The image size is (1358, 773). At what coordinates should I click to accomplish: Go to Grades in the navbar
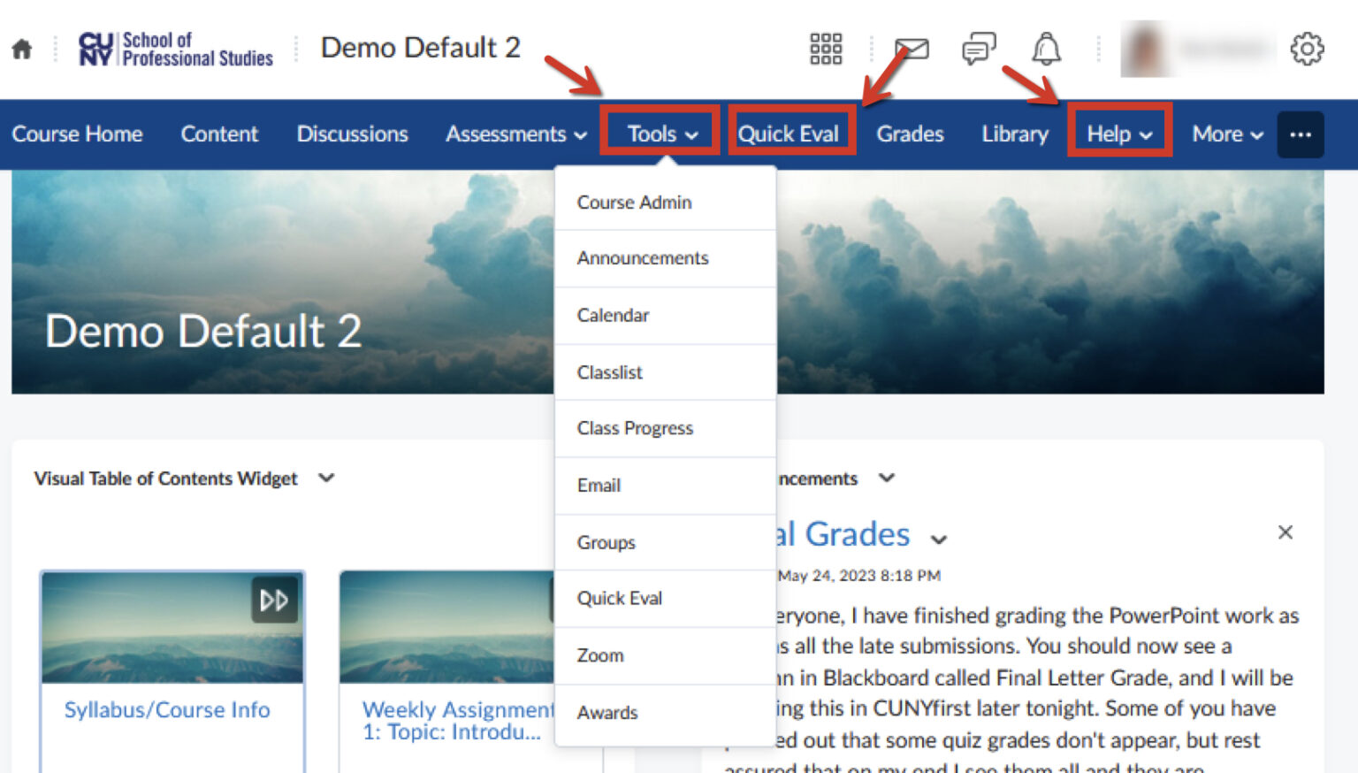click(910, 134)
